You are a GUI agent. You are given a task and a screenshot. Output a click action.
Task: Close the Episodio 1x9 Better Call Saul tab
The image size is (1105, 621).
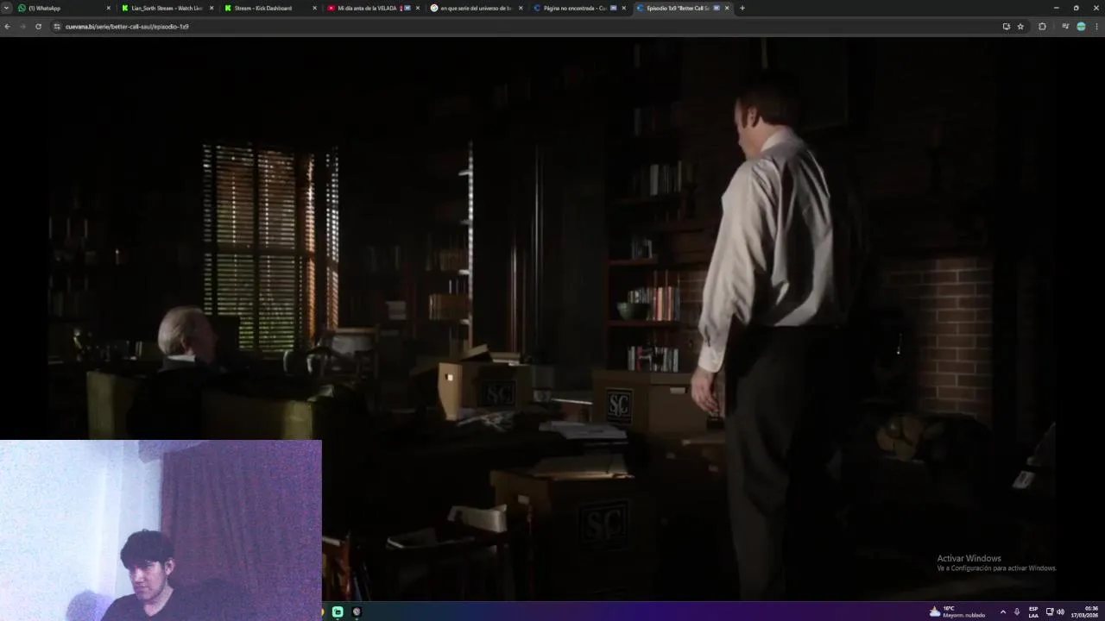click(727, 8)
